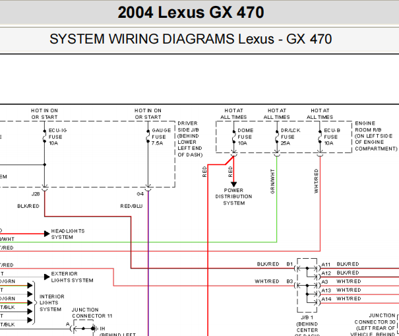Click the B1 terminal label
Viewport: 399px width, 336px height.
pyautogui.click(x=290, y=264)
